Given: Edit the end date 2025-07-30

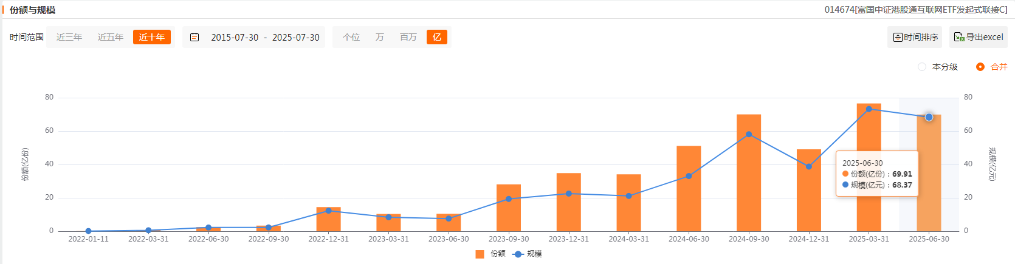Looking at the screenshot, I should 296,37.
